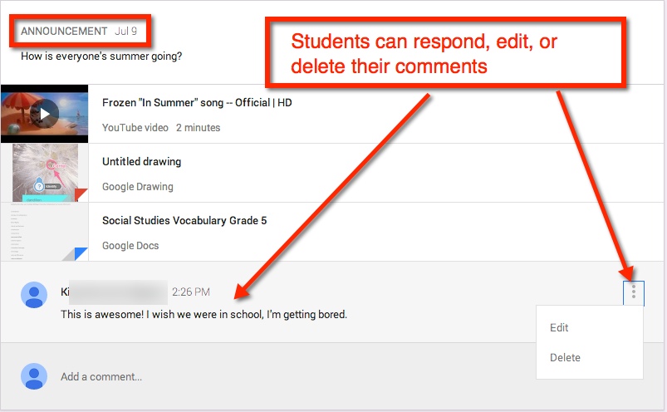
Task: Click the Google Docs attachment type label
Action: (130, 246)
